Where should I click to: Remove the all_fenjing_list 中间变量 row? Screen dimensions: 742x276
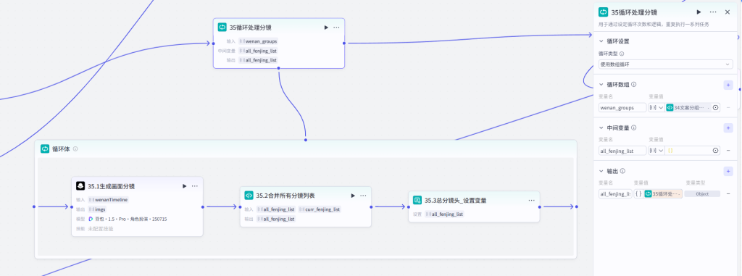[x=728, y=151]
